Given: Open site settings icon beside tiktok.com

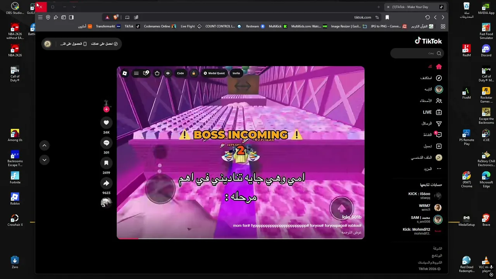Looking at the screenshot, I should [x=377, y=17].
